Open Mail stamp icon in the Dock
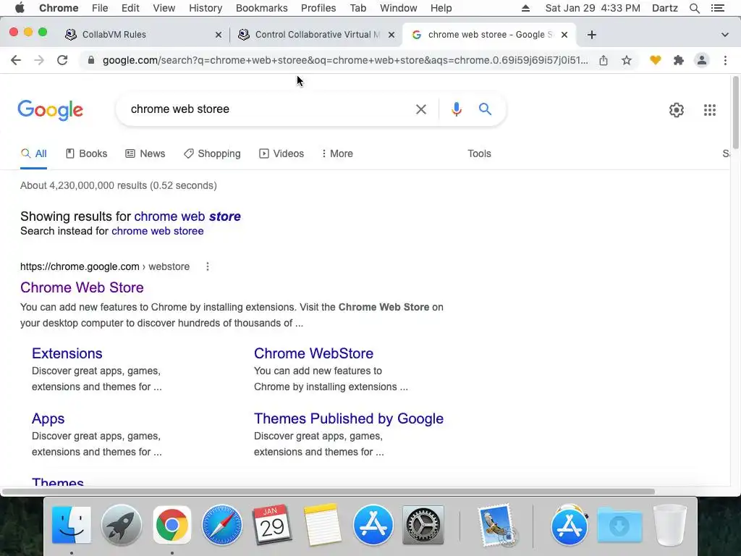Screen dimensions: 741x556 tap(496, 526)
